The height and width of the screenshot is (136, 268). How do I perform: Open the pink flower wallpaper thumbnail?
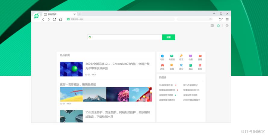[x=118, y=94]
